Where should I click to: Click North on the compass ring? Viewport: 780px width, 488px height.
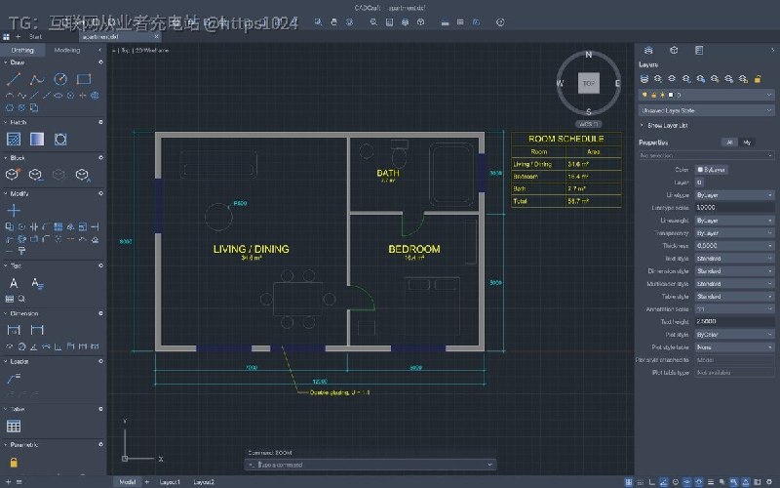(589, 55)
